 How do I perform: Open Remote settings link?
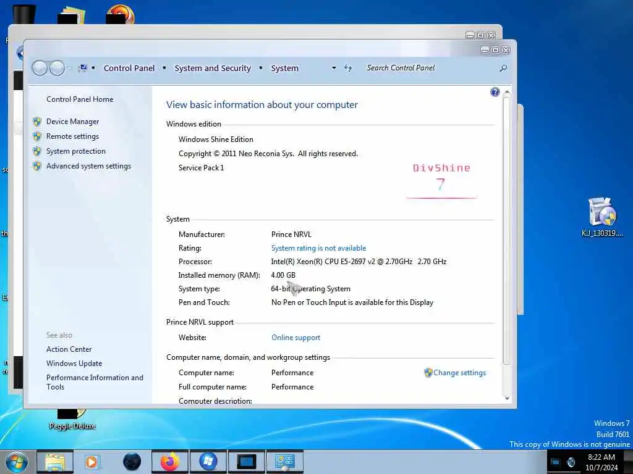pos(72,136)
